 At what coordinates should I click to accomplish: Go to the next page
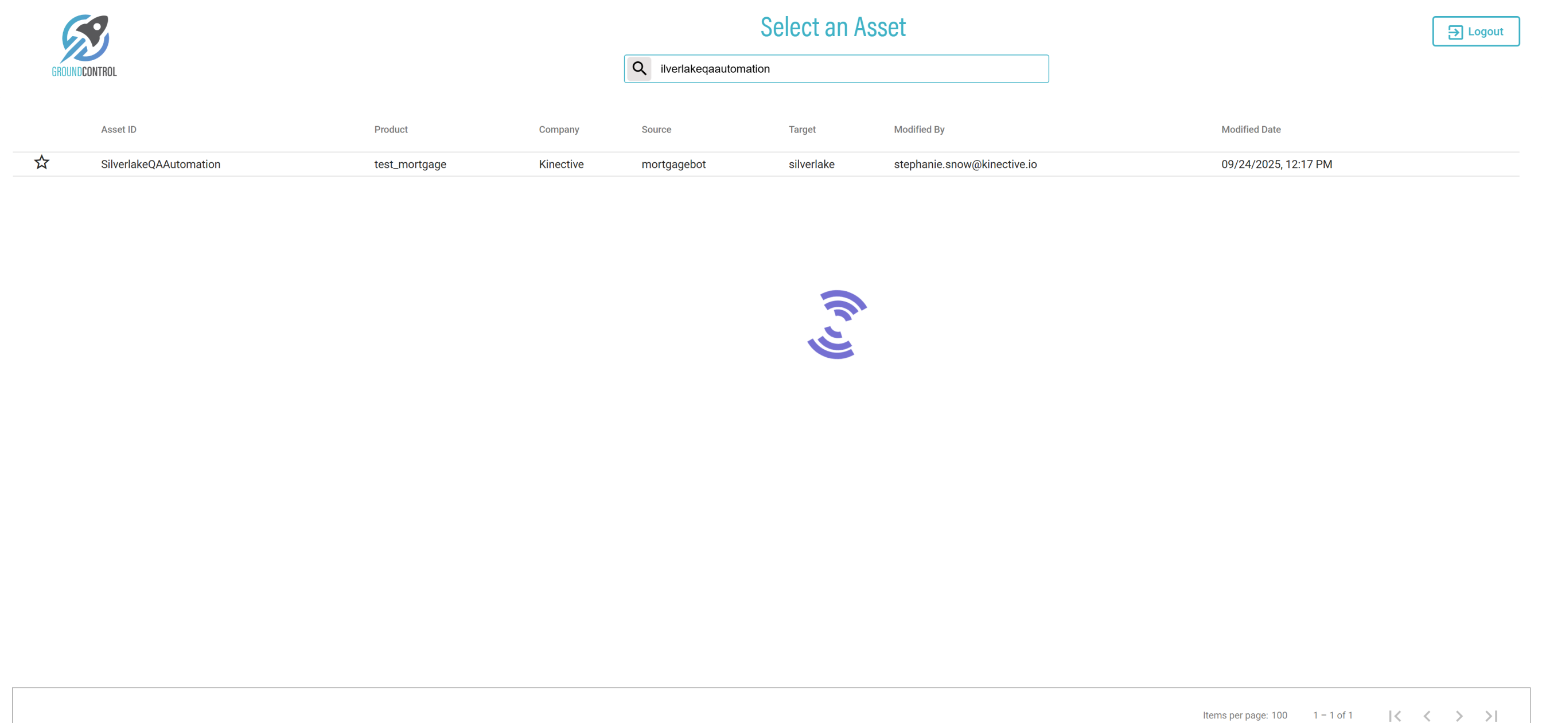pyautogui.click(x=1459, y=715)
